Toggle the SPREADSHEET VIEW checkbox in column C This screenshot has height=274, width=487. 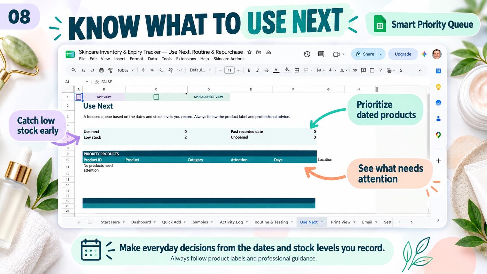click(x=156, y=97)
